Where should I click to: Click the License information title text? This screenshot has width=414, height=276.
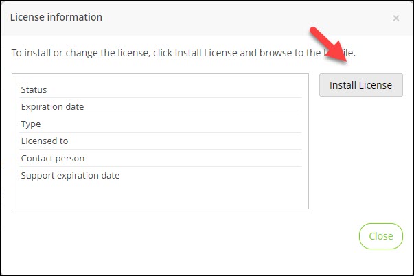pyautogui.click(x=56, y=17)
